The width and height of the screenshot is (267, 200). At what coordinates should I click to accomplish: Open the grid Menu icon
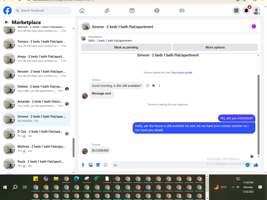coord(236,11)
